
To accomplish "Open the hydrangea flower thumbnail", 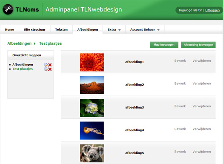I will (92, 108).
